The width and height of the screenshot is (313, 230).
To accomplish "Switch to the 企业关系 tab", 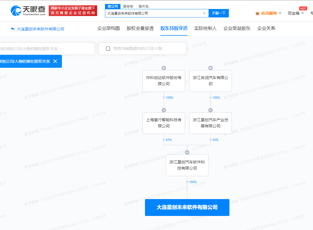I will click(x=266, y=28).
